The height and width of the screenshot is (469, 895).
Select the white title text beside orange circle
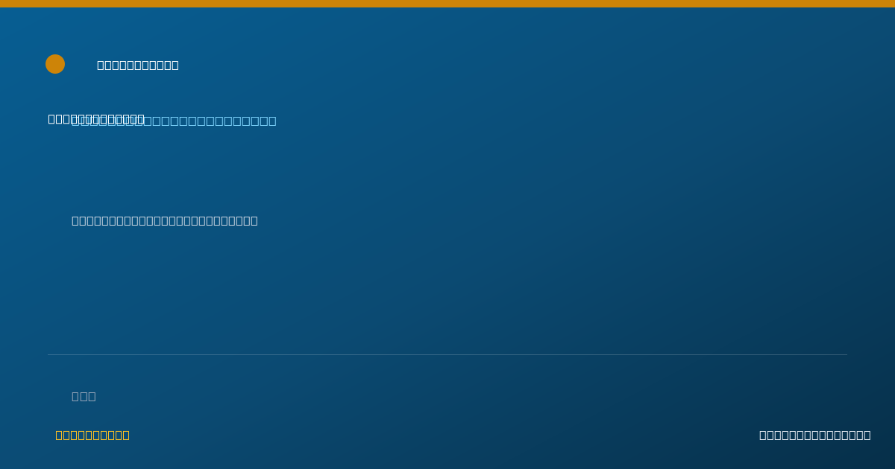coord(138,65)
